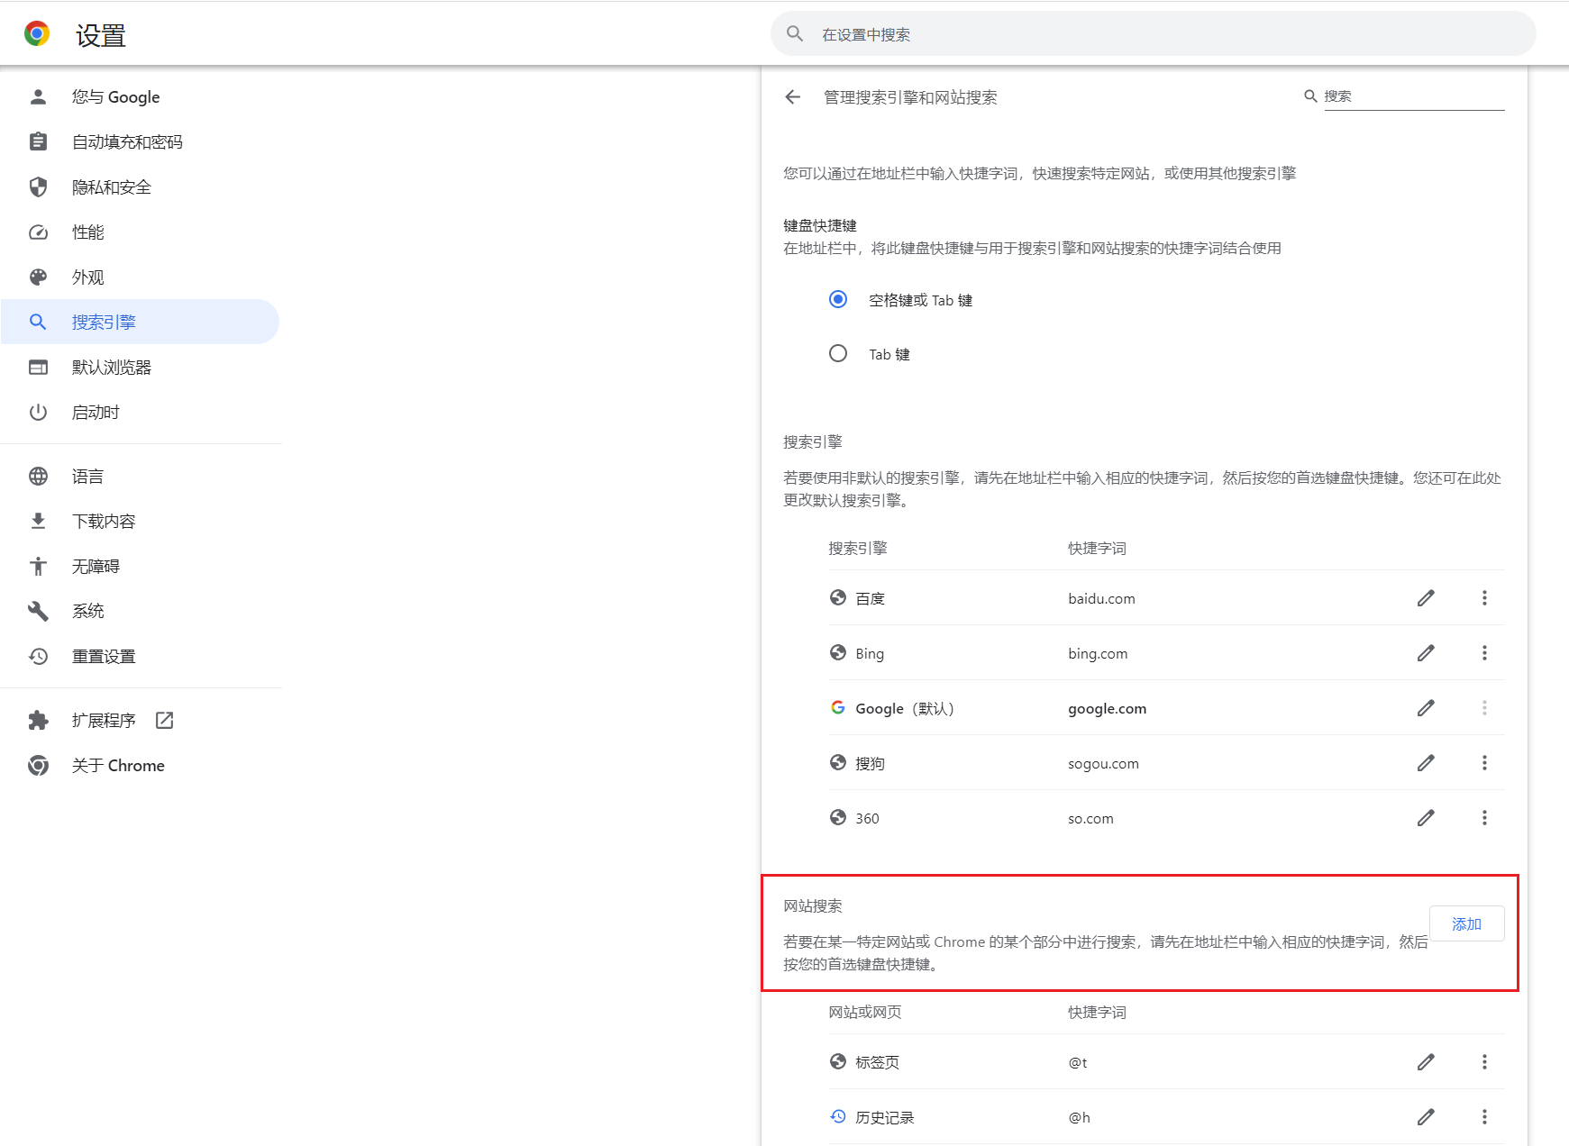Edit the 历史记录 site search entry
The image size is (1569, 1146).
click(1426, 1117)
